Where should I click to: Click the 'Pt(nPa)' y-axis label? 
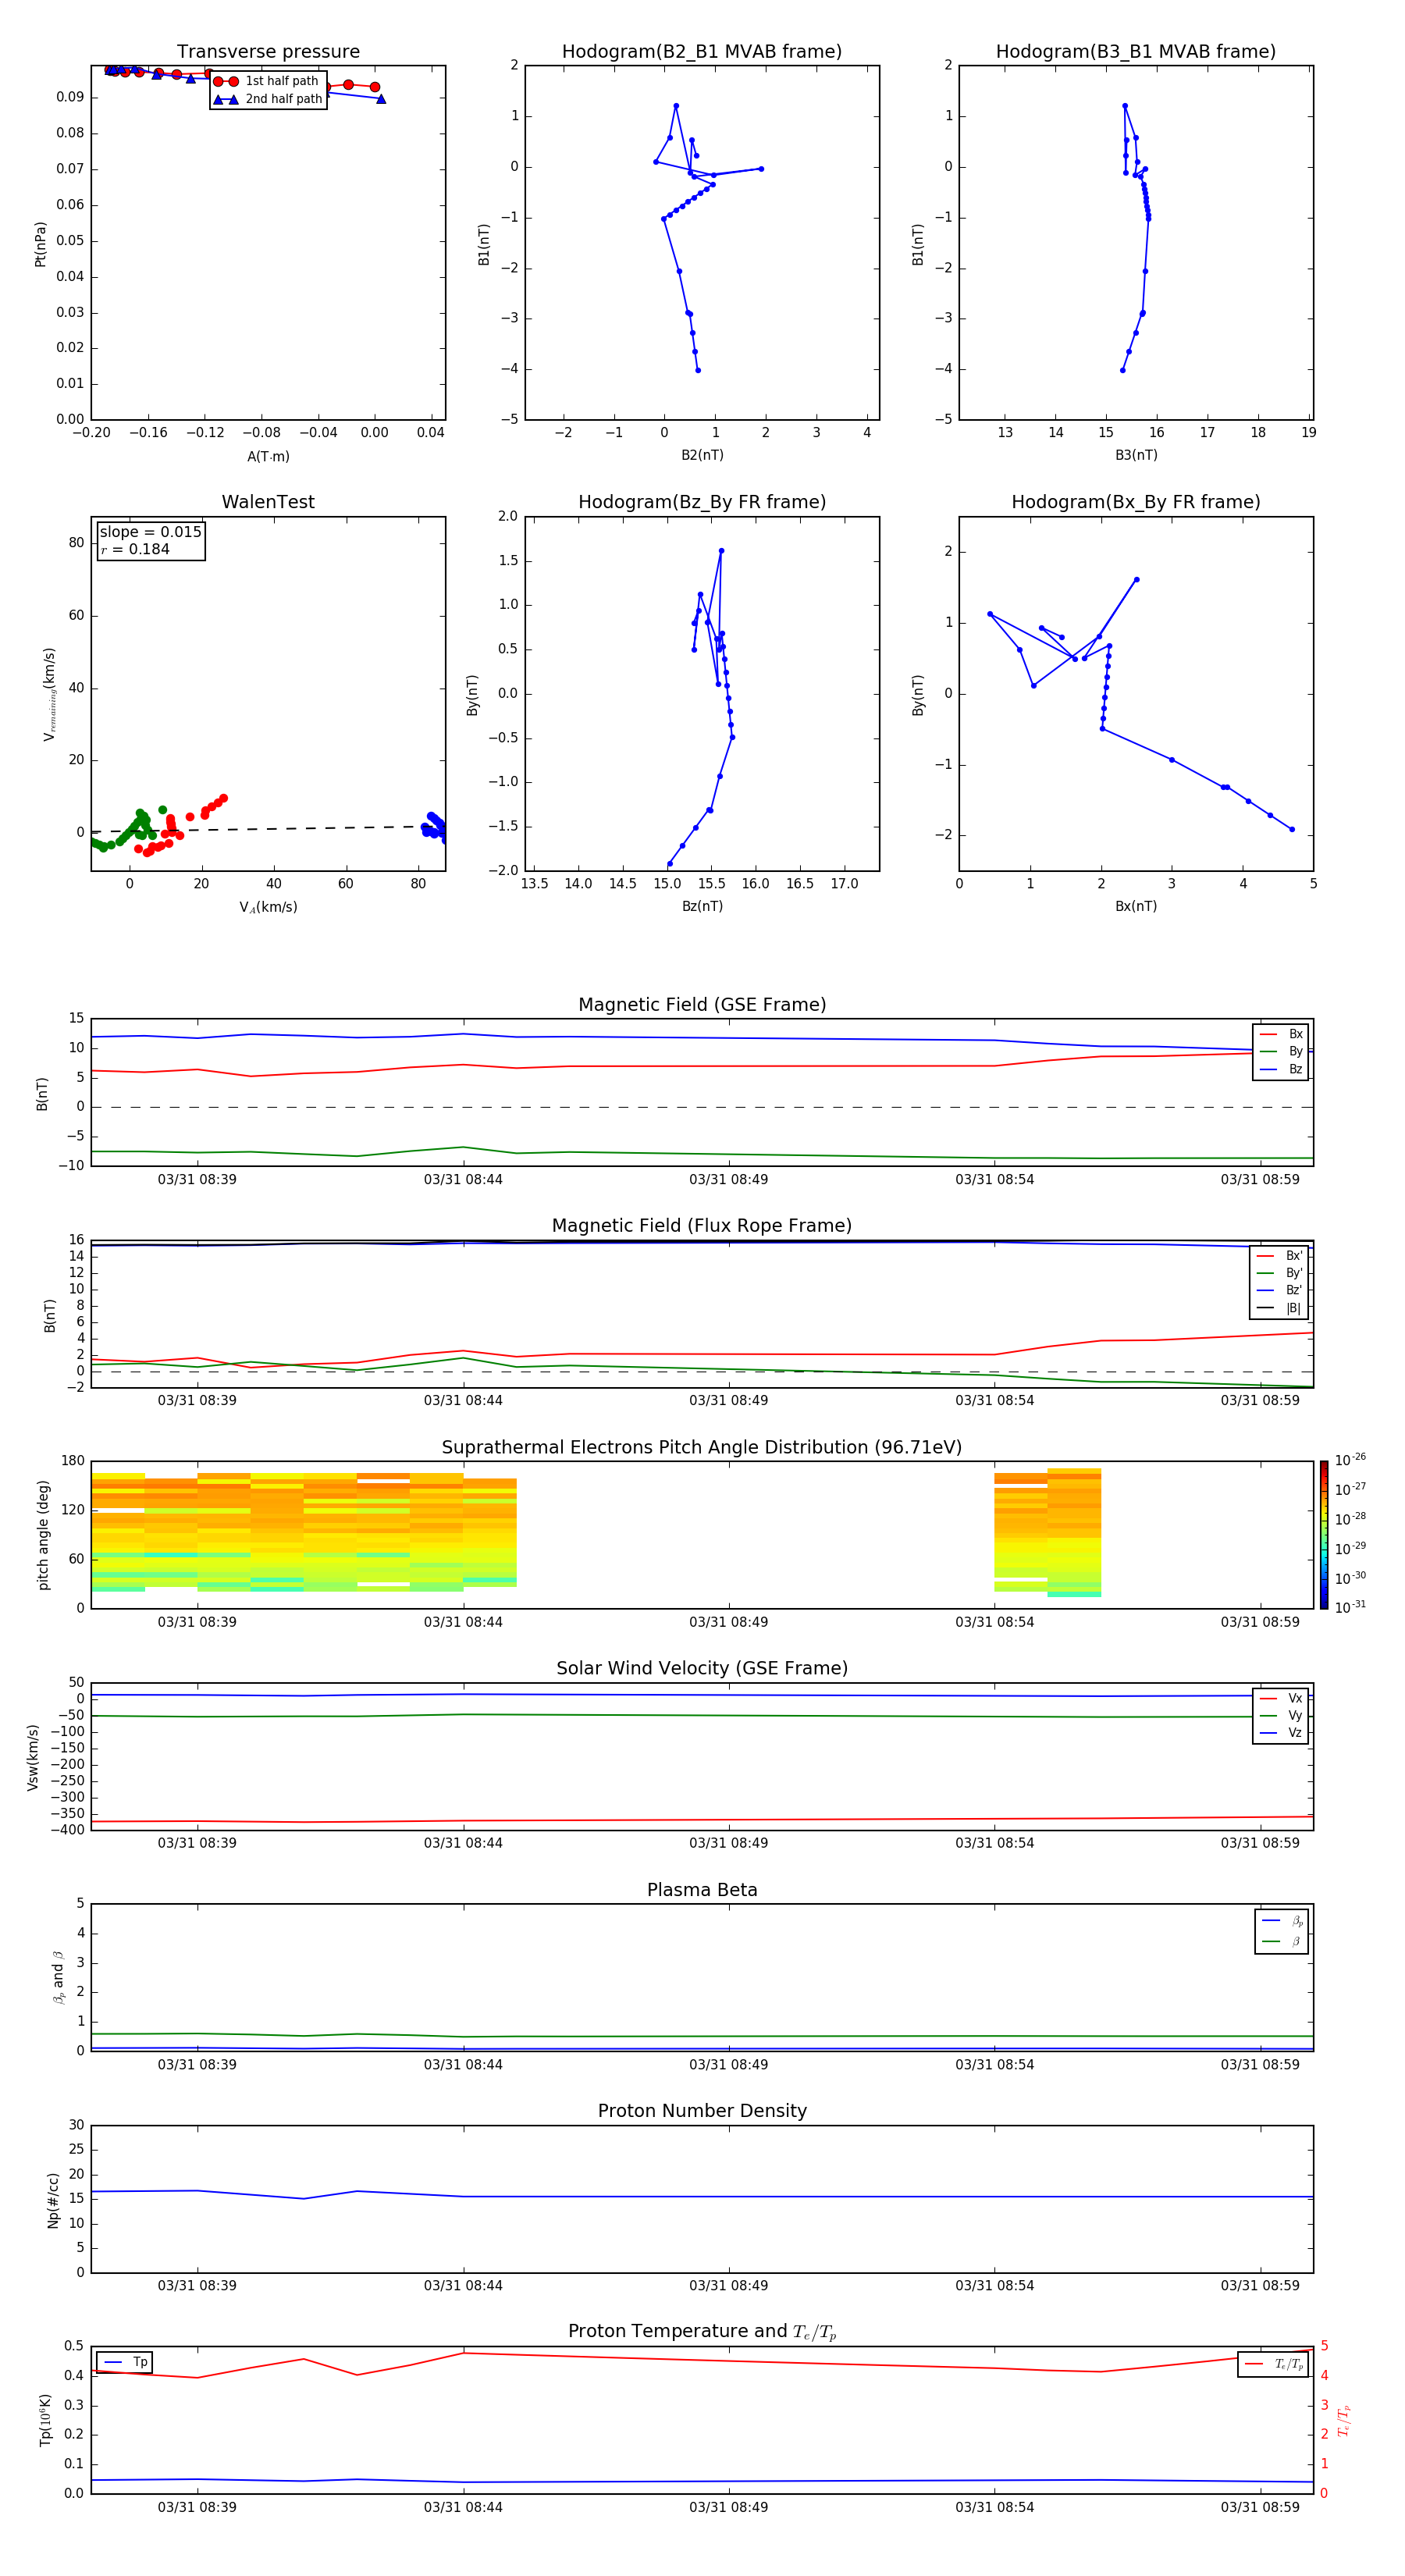41,244
